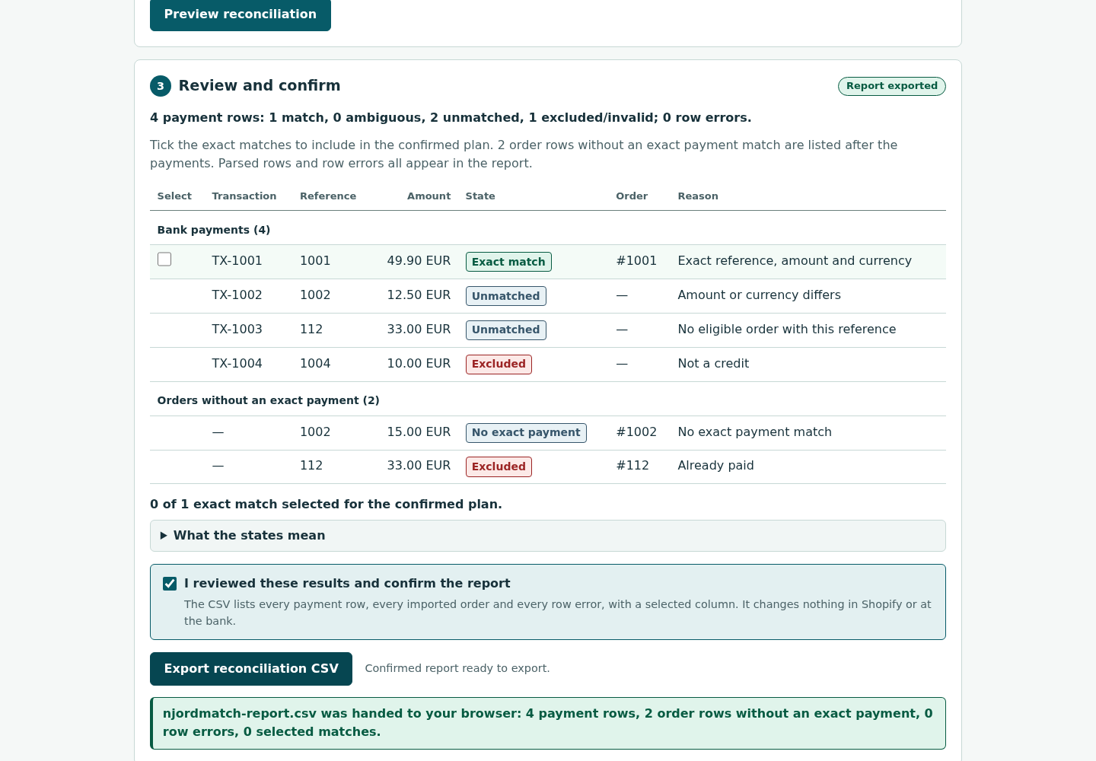Viewport: 1096px width, 761px height.
Task: Click the Unmatched badge in the TX-1003 row
Action: click(505, 330)
